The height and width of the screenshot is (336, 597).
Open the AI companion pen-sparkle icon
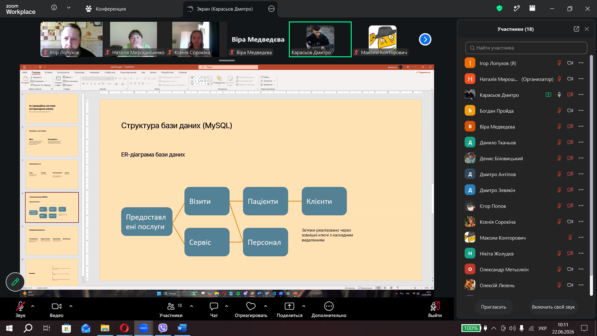click(x=516, y=8)
